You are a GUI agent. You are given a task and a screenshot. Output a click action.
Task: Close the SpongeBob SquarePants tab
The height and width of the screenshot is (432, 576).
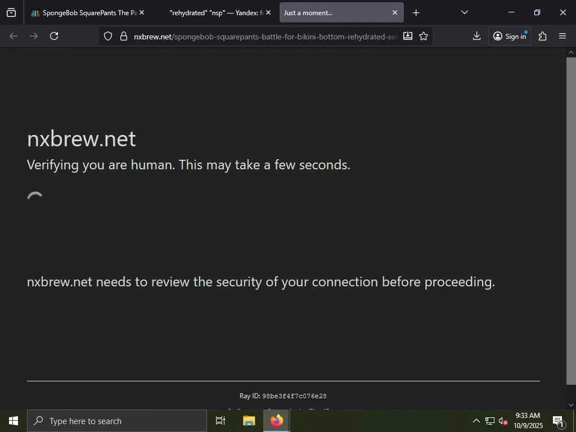coord(142,12)
